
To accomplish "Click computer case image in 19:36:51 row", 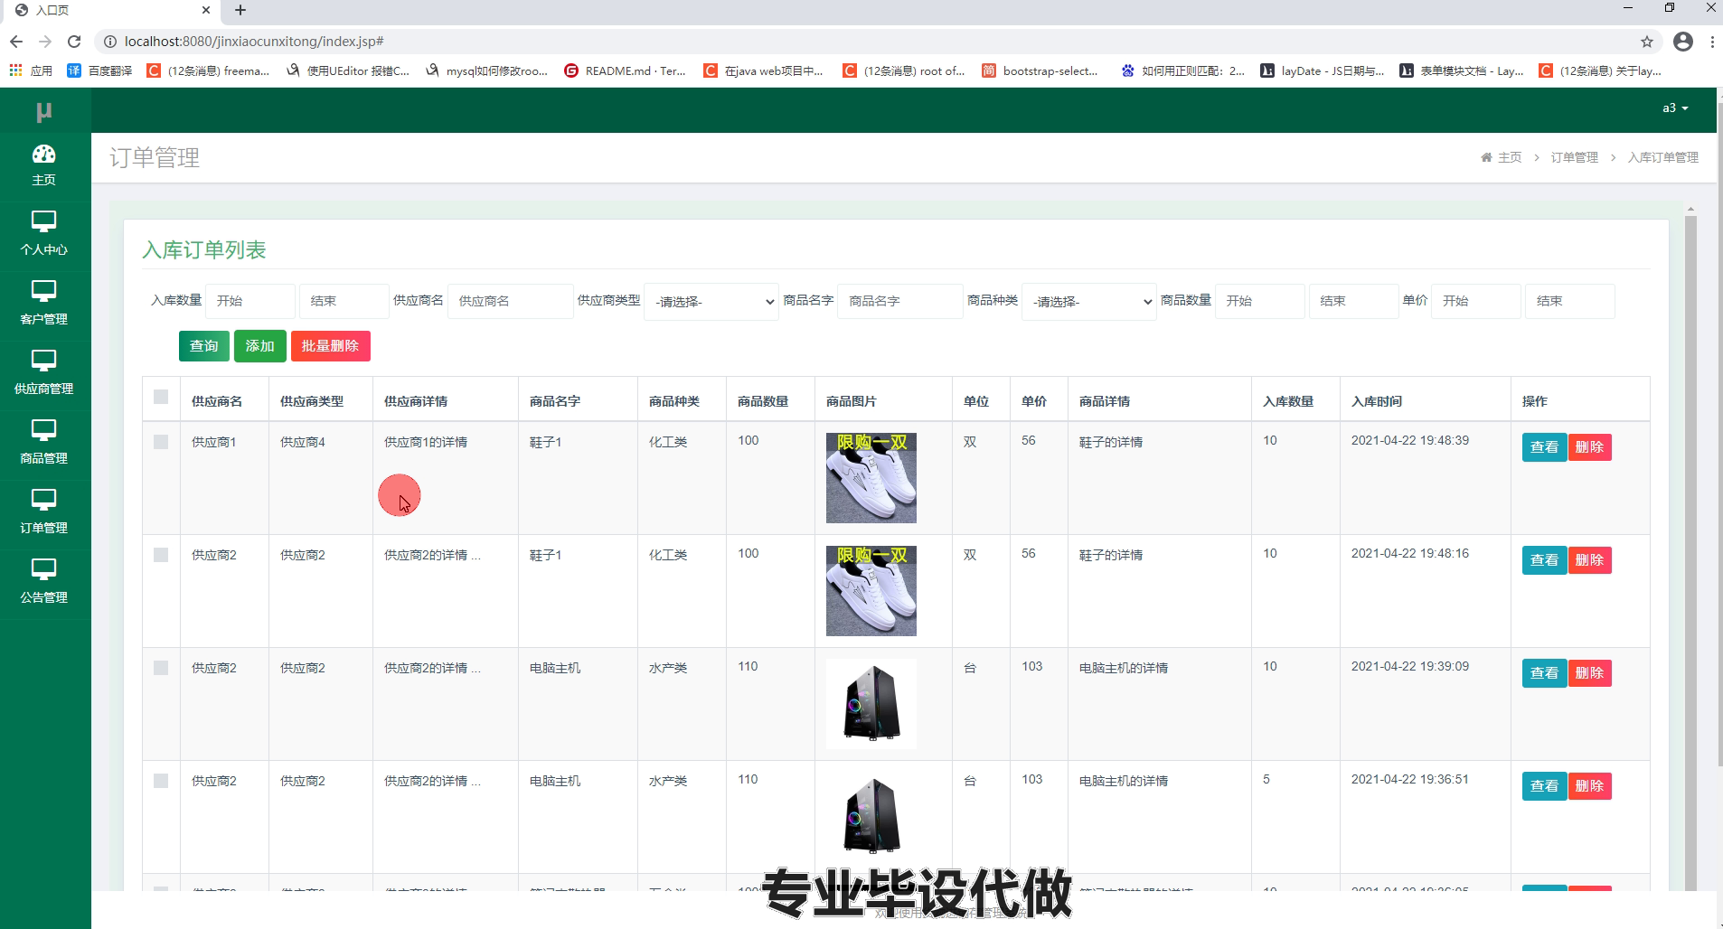I will (871, 817).
